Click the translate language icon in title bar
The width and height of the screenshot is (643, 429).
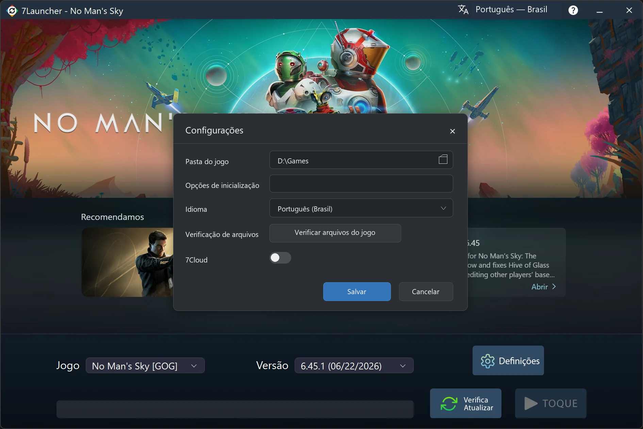463,10
